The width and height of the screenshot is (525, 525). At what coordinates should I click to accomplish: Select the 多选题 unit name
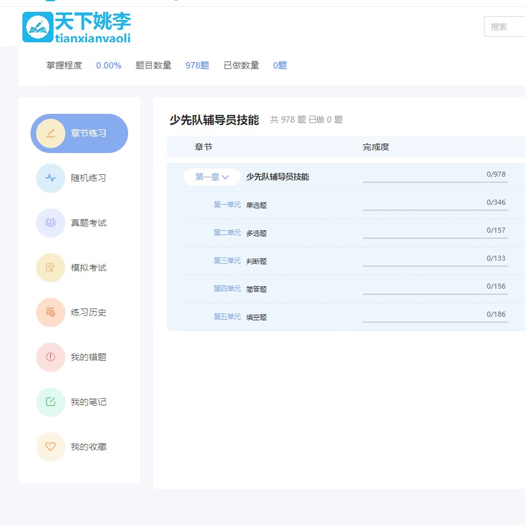256,233
